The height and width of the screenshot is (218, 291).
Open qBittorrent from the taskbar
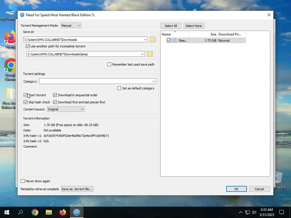(76, 212)
